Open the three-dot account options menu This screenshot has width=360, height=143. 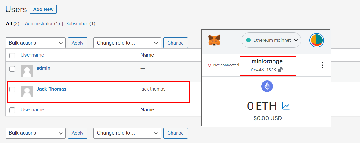(x=322, y=65)
